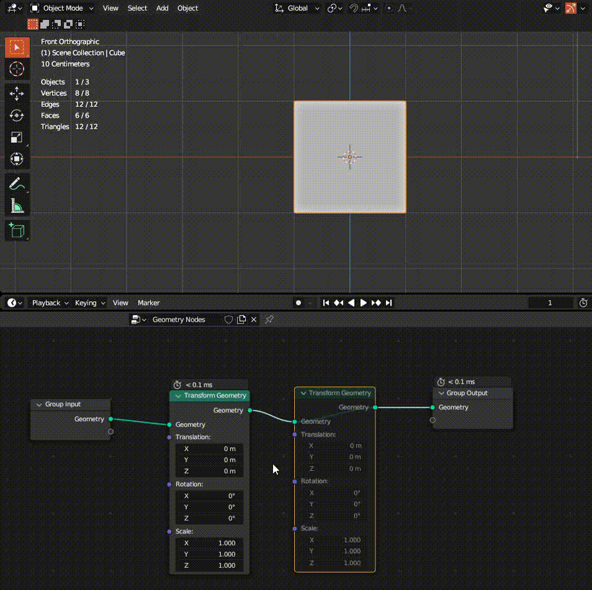
Task: Toggle the node editor pin
Action: click(x=269, y=319)
